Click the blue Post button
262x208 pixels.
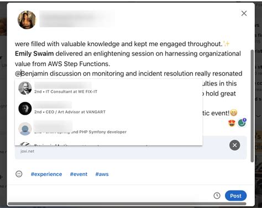[x=235, y=196]
